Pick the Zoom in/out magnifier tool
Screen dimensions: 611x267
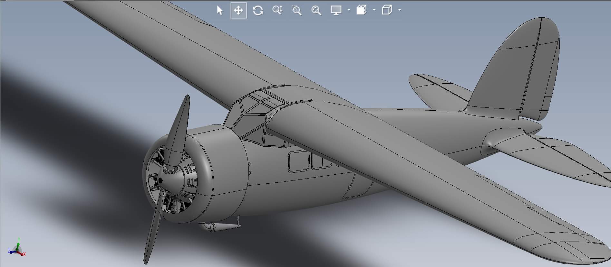click(277, 10)
